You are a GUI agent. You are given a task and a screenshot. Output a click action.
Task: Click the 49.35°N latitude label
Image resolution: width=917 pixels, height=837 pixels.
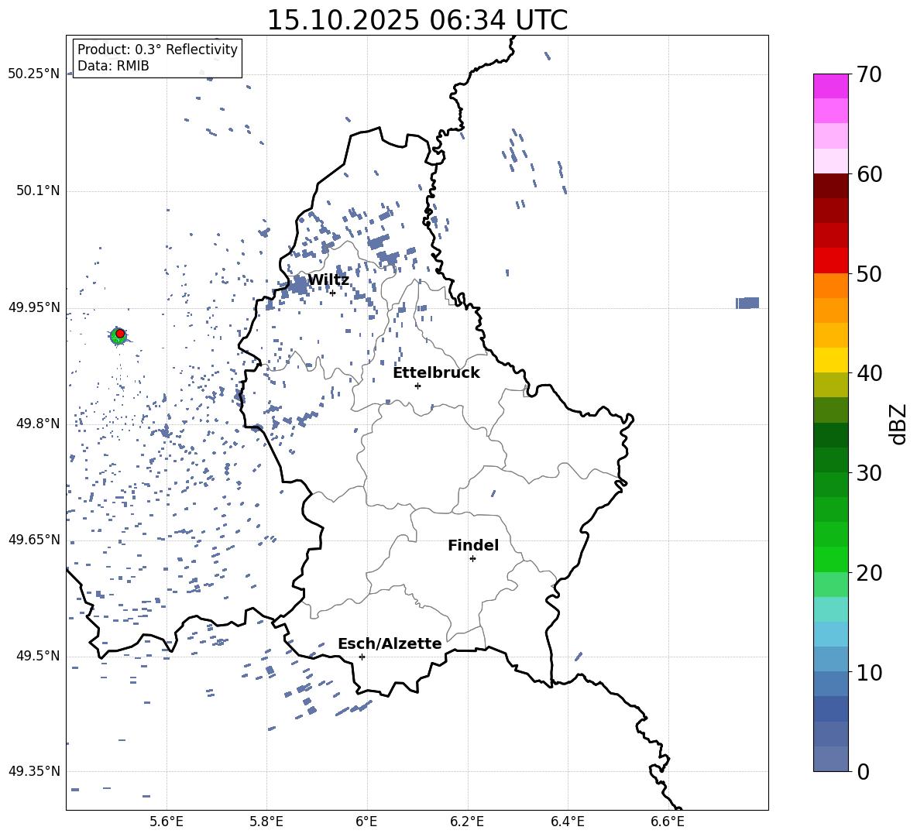pyautogui.click(x=34, y=771)
